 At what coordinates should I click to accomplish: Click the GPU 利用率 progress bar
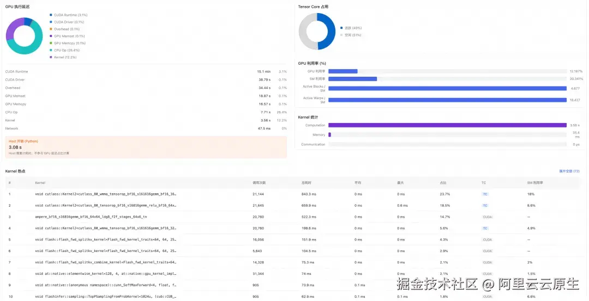click(447, 71)
